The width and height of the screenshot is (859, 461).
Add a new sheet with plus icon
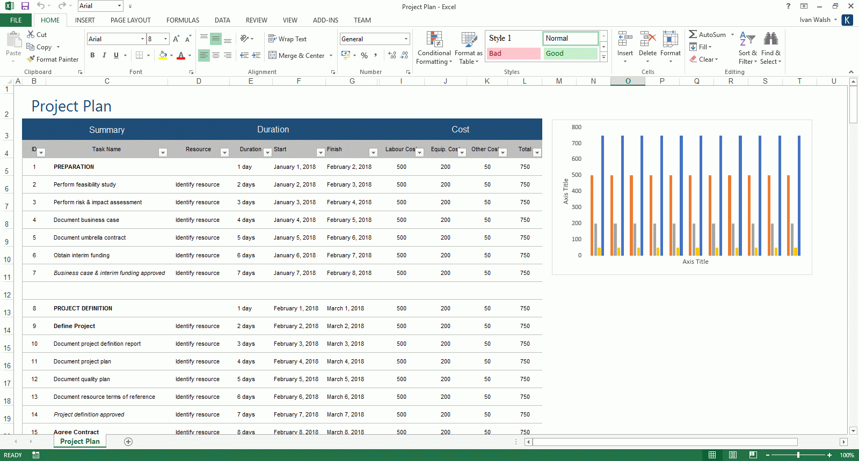(x=128, y=442)
